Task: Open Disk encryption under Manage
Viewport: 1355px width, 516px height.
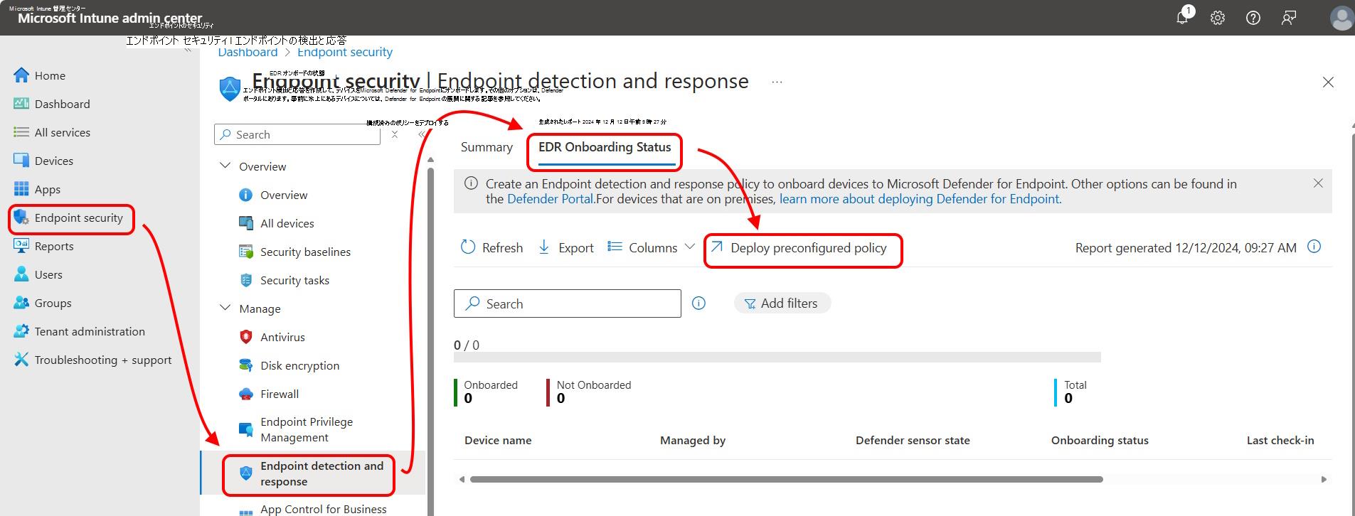Action: coord(289,365)
